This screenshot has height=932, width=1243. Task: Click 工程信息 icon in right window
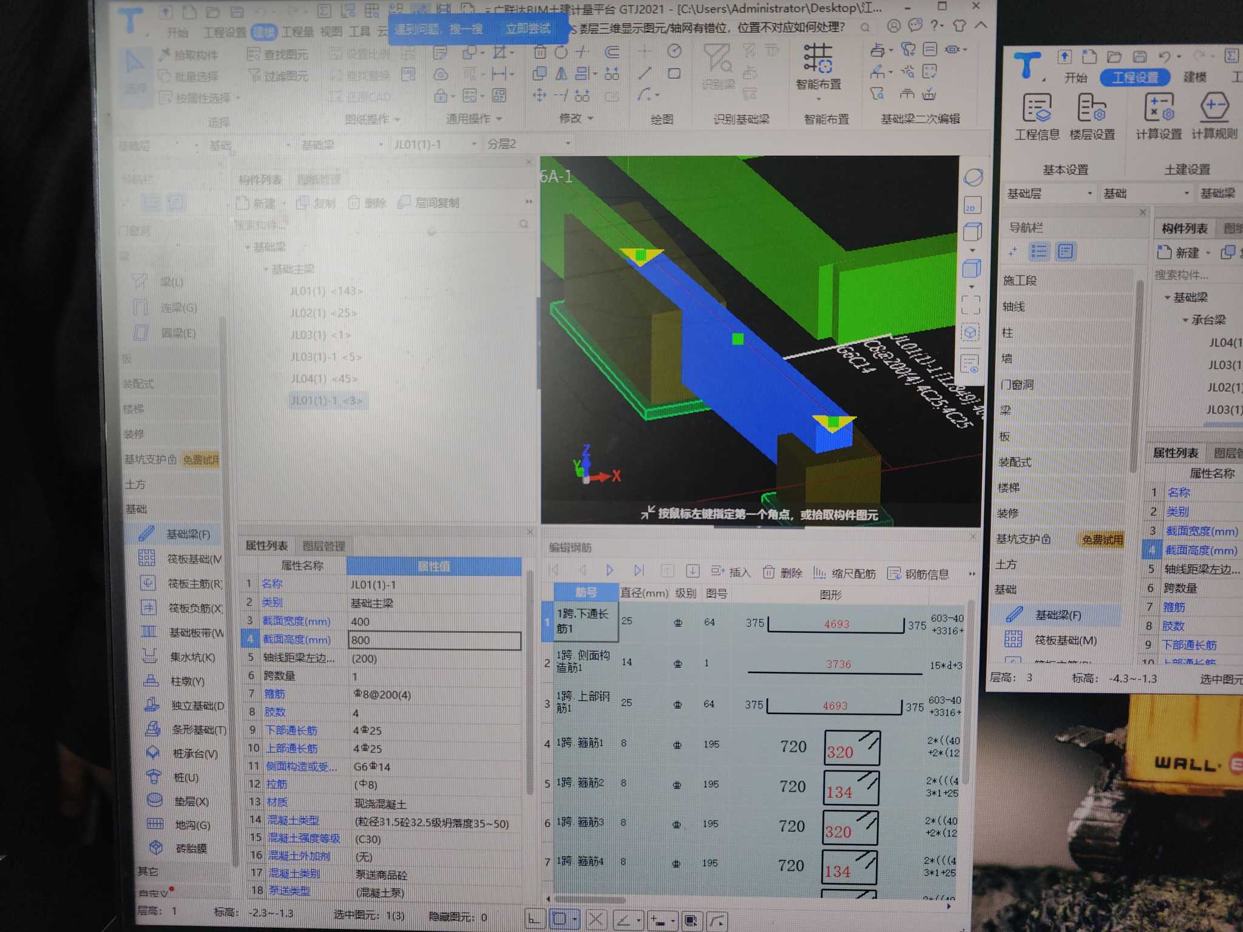point(1037,117)
